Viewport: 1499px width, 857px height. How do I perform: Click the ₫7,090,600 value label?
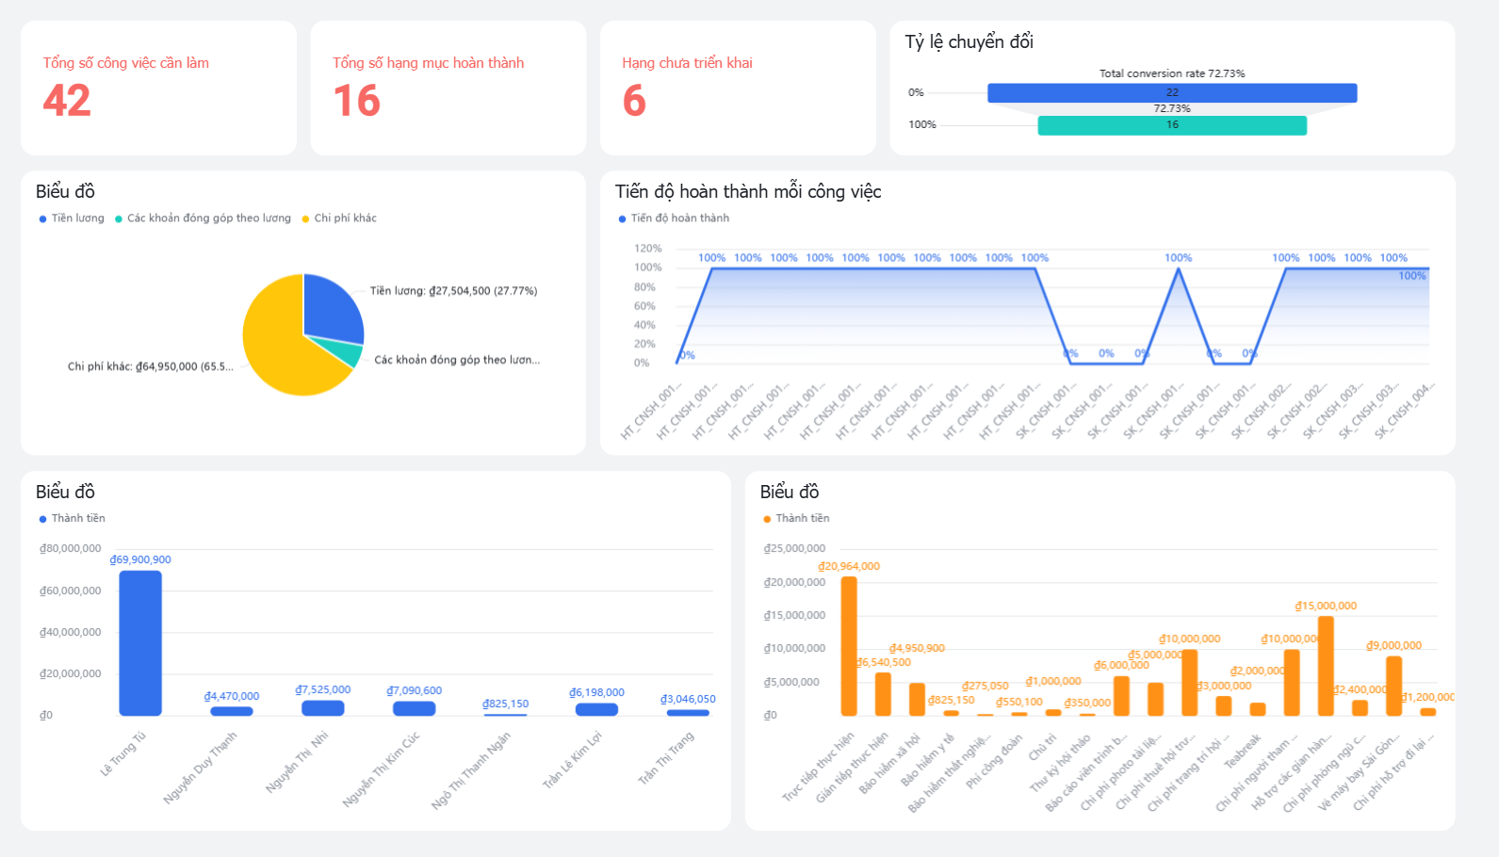pyautogui.click(x=415, y=690)
